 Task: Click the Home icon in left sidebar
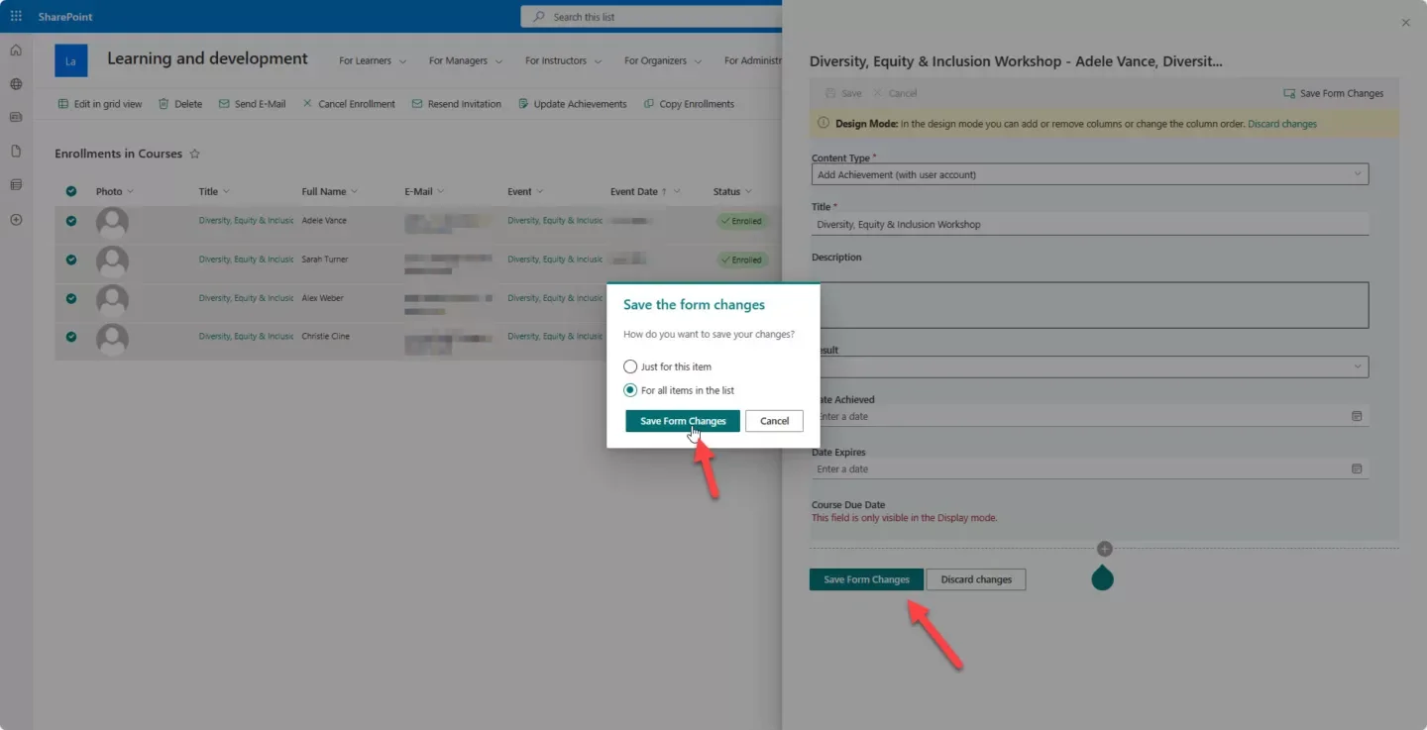click(16, 51)
